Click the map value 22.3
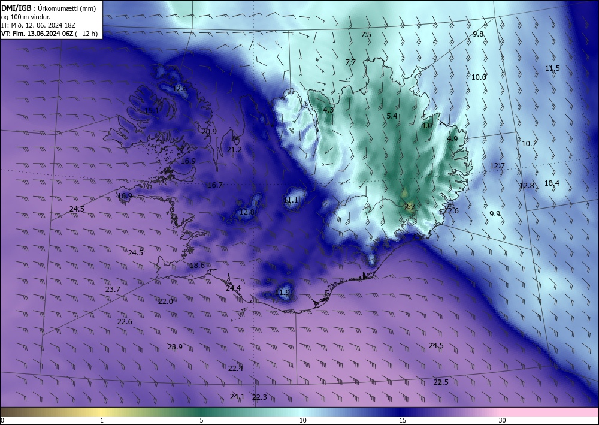Screen dimensions: 599x425 coord(259,397)
